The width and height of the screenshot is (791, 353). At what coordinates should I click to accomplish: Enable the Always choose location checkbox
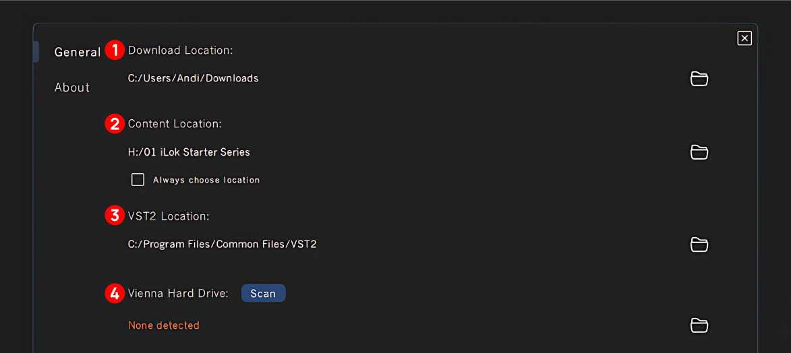(x=138, y=180)
